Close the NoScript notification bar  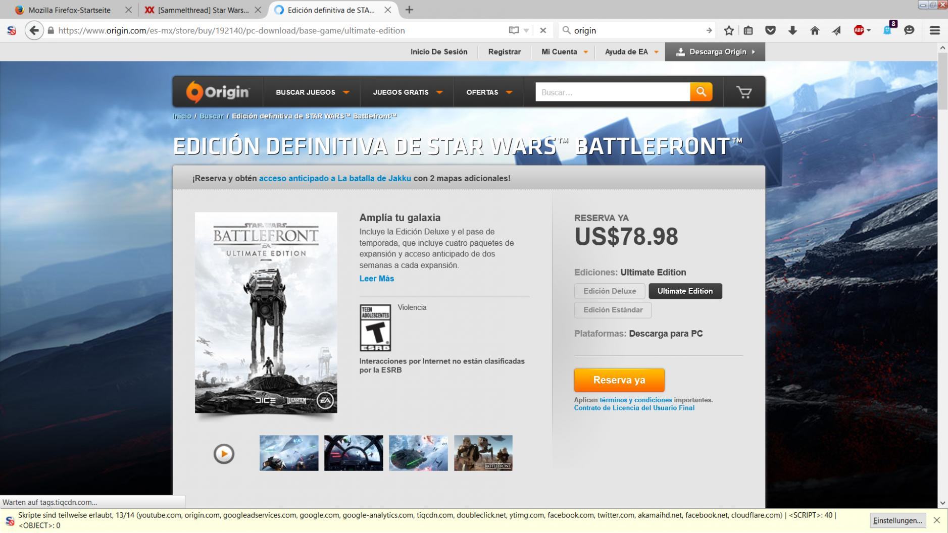pyautogui.click(x=937, y=520)
